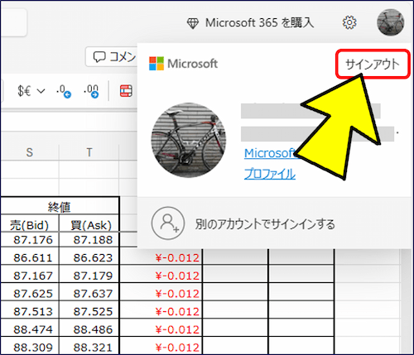Select the 終値 header cell
Viewport: 414px width, 355px height.
click(60, 206)
